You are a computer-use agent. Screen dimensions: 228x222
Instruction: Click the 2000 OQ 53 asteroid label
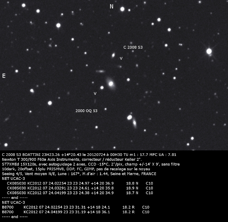coord(86,111)
